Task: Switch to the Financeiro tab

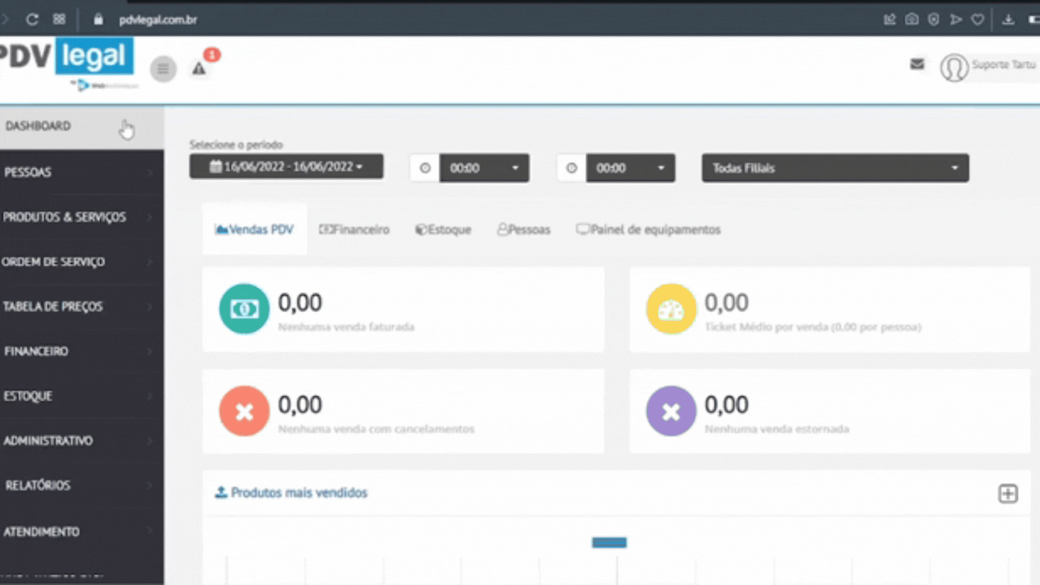Action: tap(354, 230)
